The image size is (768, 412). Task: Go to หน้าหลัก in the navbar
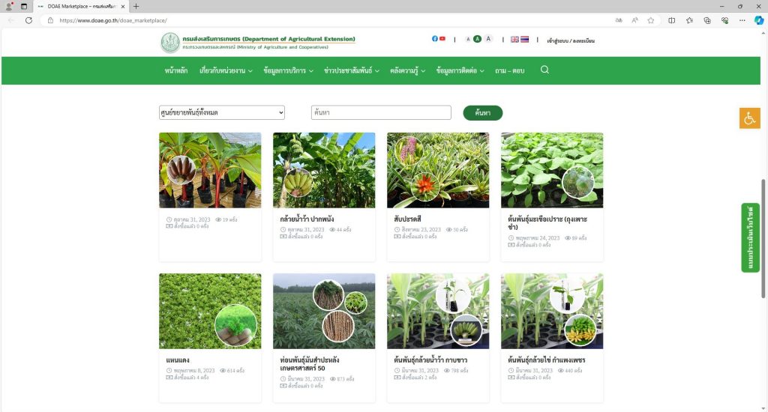tap(176, 70)
